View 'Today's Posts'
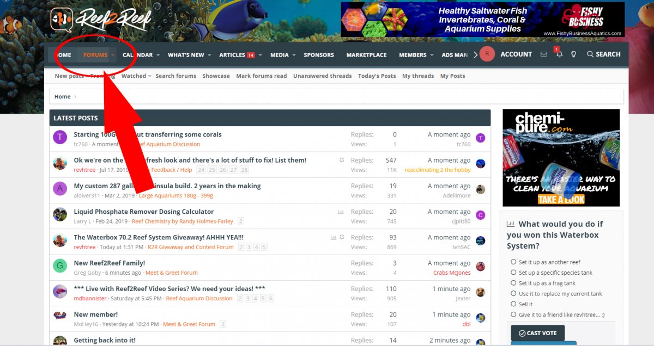Viewport: 654px width, 346px height. click(377, 76)
